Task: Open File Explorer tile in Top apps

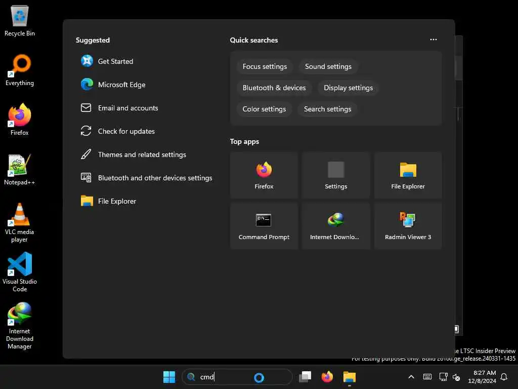Action: [408, 175]
